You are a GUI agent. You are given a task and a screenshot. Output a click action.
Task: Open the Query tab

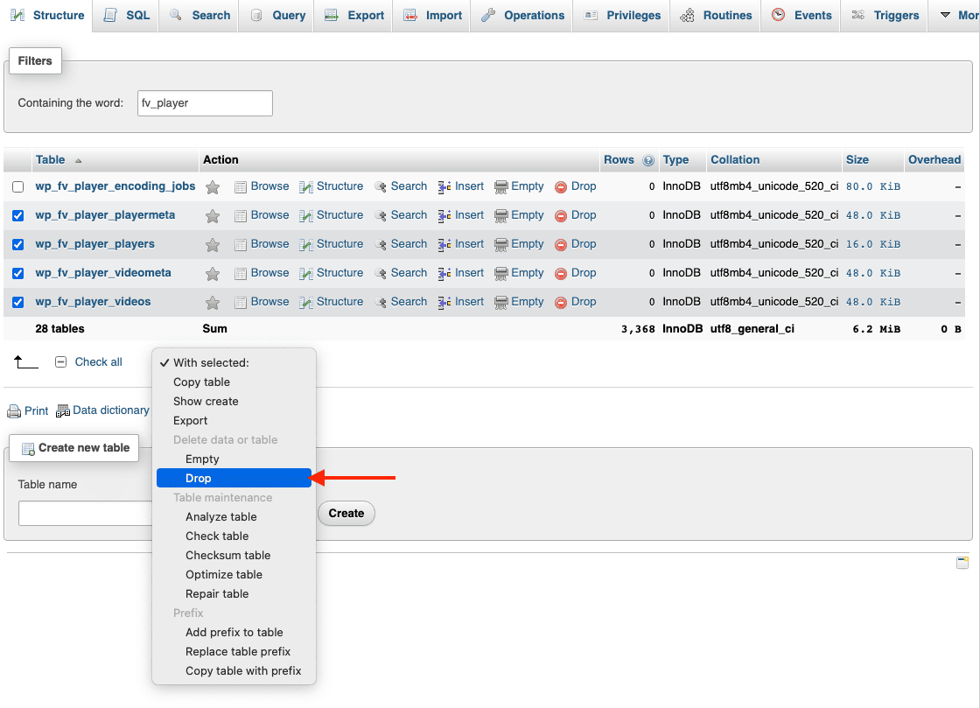[x=277, y=15]
